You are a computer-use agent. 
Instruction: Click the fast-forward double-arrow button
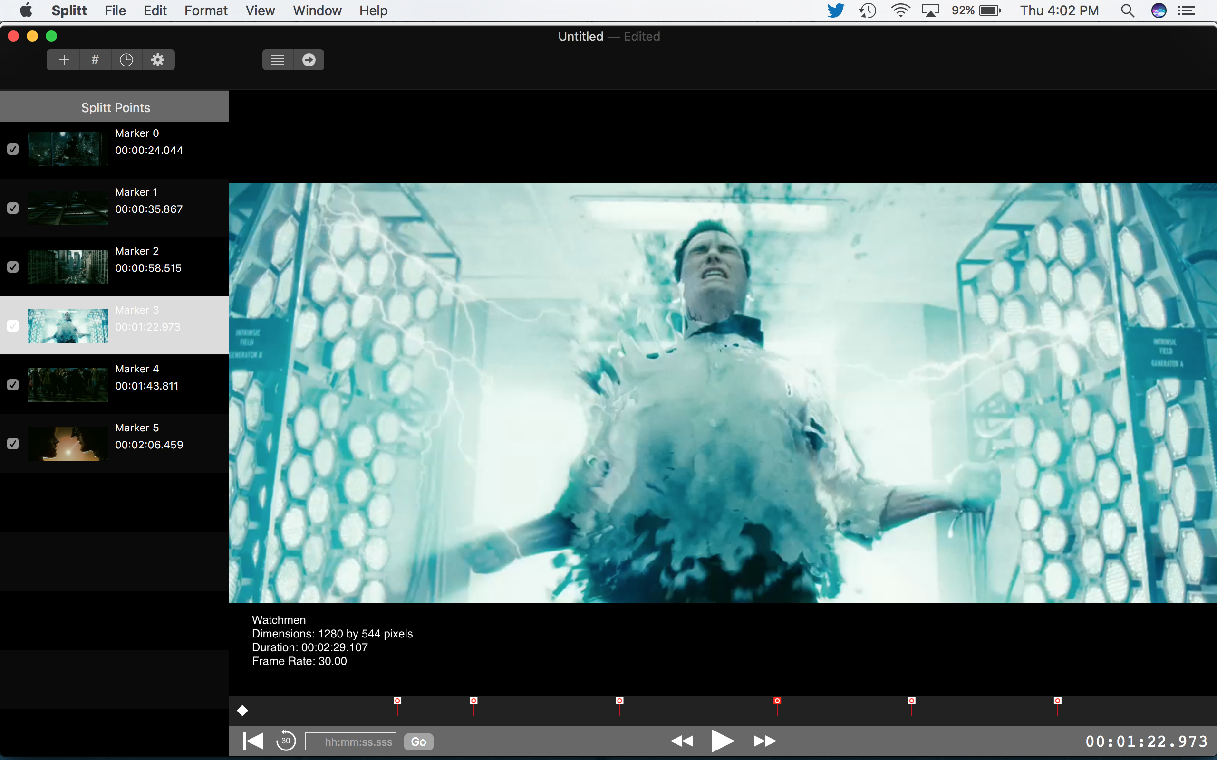tap(765, 741)
